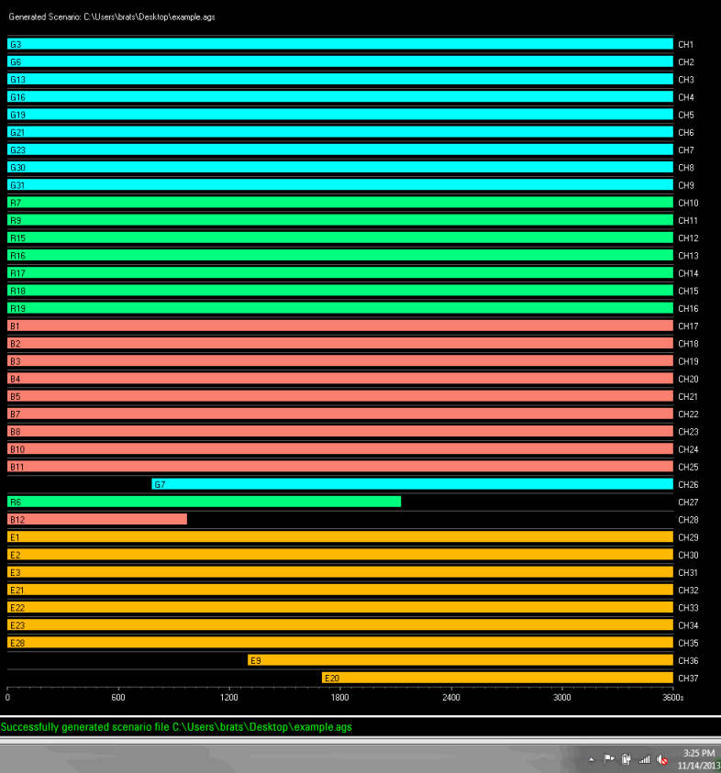Click the green Successfully generated scenario status message
The height and width of the screenshot is (773, 721).
pos(176,727)
